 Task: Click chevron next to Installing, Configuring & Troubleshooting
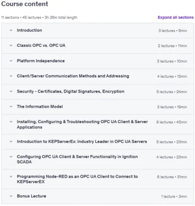tap(11, 122)
